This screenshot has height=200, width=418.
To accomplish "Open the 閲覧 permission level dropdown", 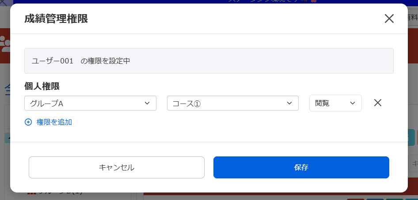I will point(335,103).
